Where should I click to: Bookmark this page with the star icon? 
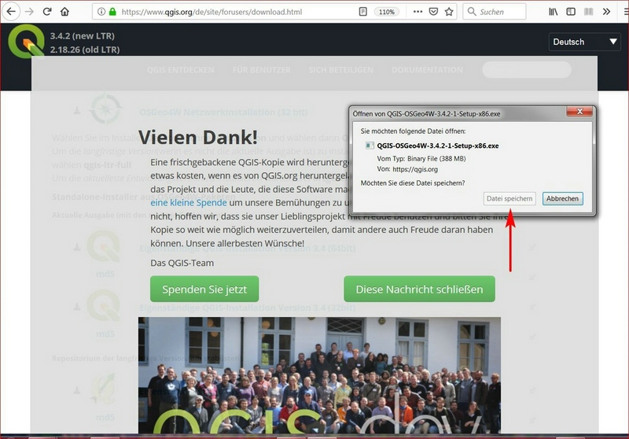pos(449,12)
